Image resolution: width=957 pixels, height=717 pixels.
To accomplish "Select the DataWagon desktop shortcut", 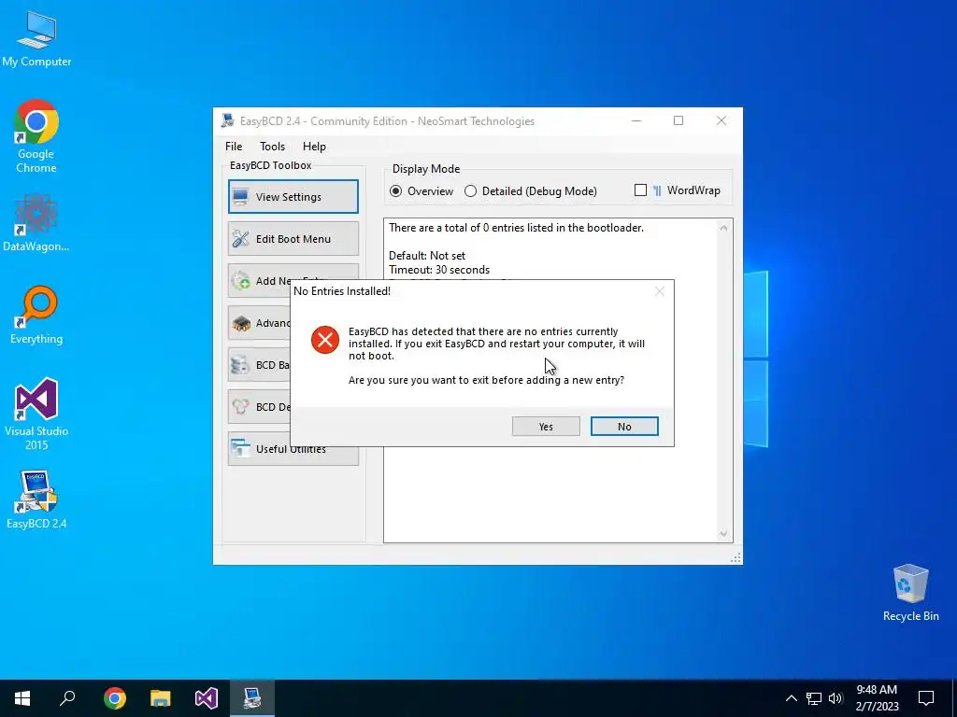I will pyautogui.click(x=36, y=223).
